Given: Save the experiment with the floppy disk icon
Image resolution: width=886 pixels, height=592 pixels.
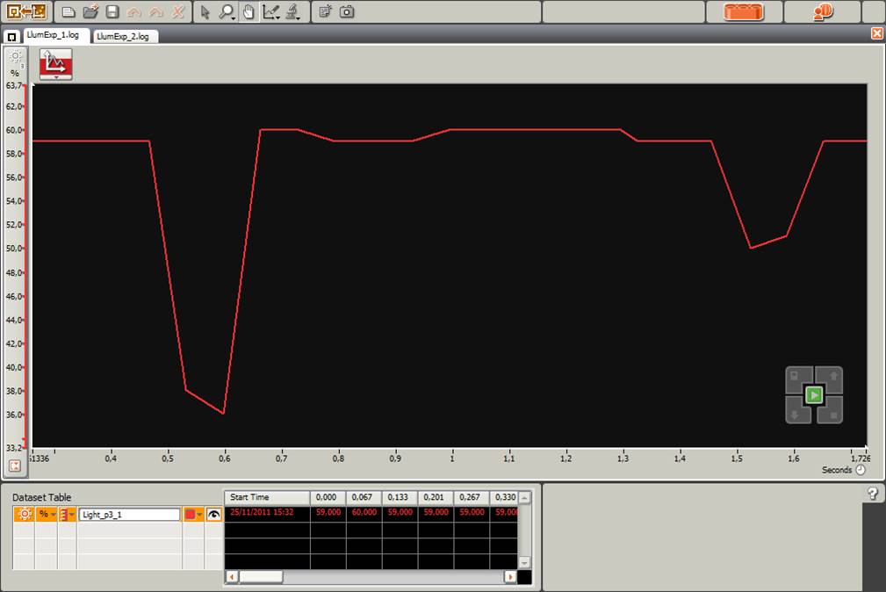Looking at the screenshot, I should click(112, 12).
